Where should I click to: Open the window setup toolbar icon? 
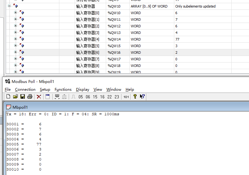click(x=47, y=97)
